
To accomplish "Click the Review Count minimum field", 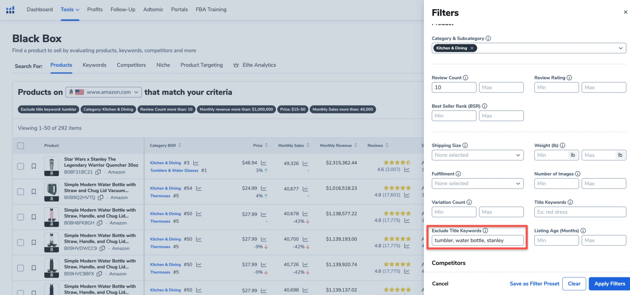I will [x=454, y=87].
